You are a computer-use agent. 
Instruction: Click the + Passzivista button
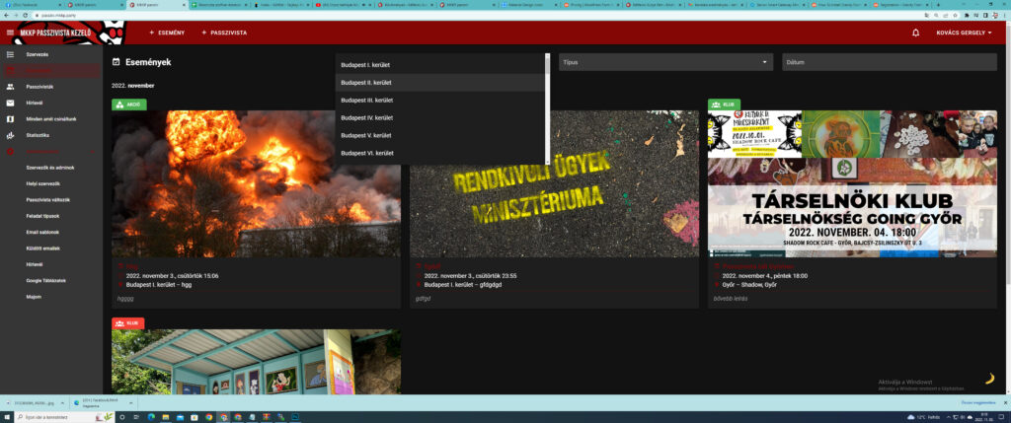[x=224, y=34]
